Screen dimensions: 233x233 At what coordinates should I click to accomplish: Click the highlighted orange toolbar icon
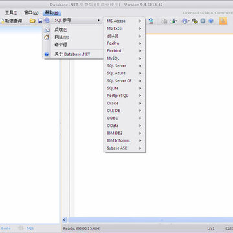[223, 21]
